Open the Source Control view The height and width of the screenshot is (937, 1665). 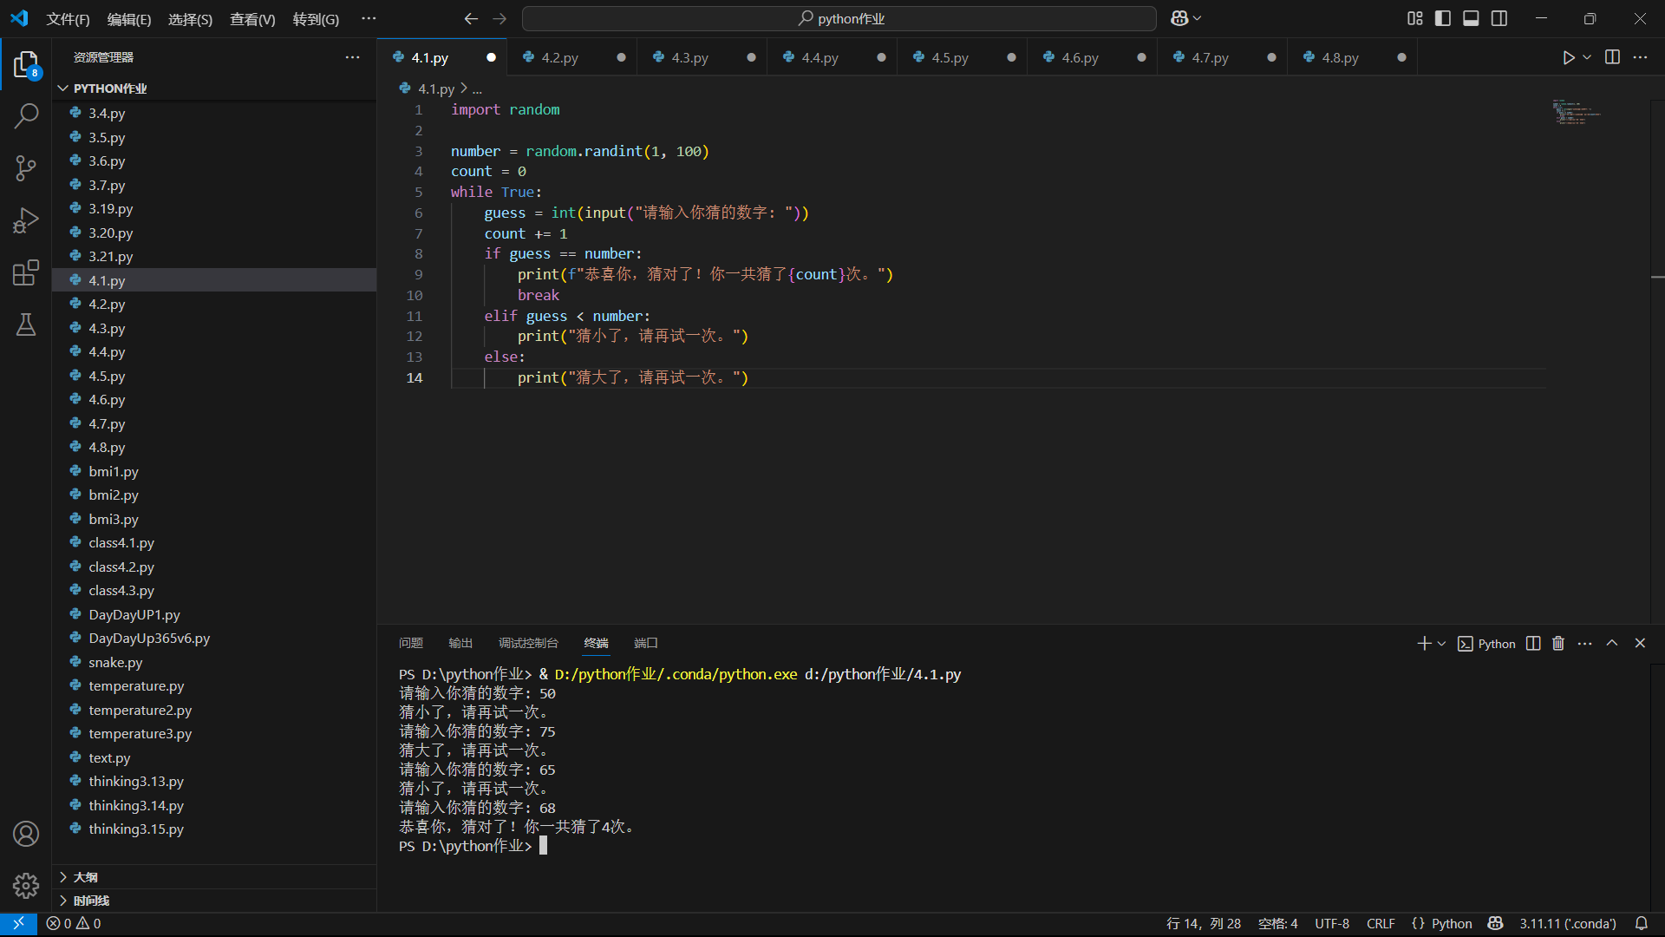pyautogui.click(x=26, y=168)
